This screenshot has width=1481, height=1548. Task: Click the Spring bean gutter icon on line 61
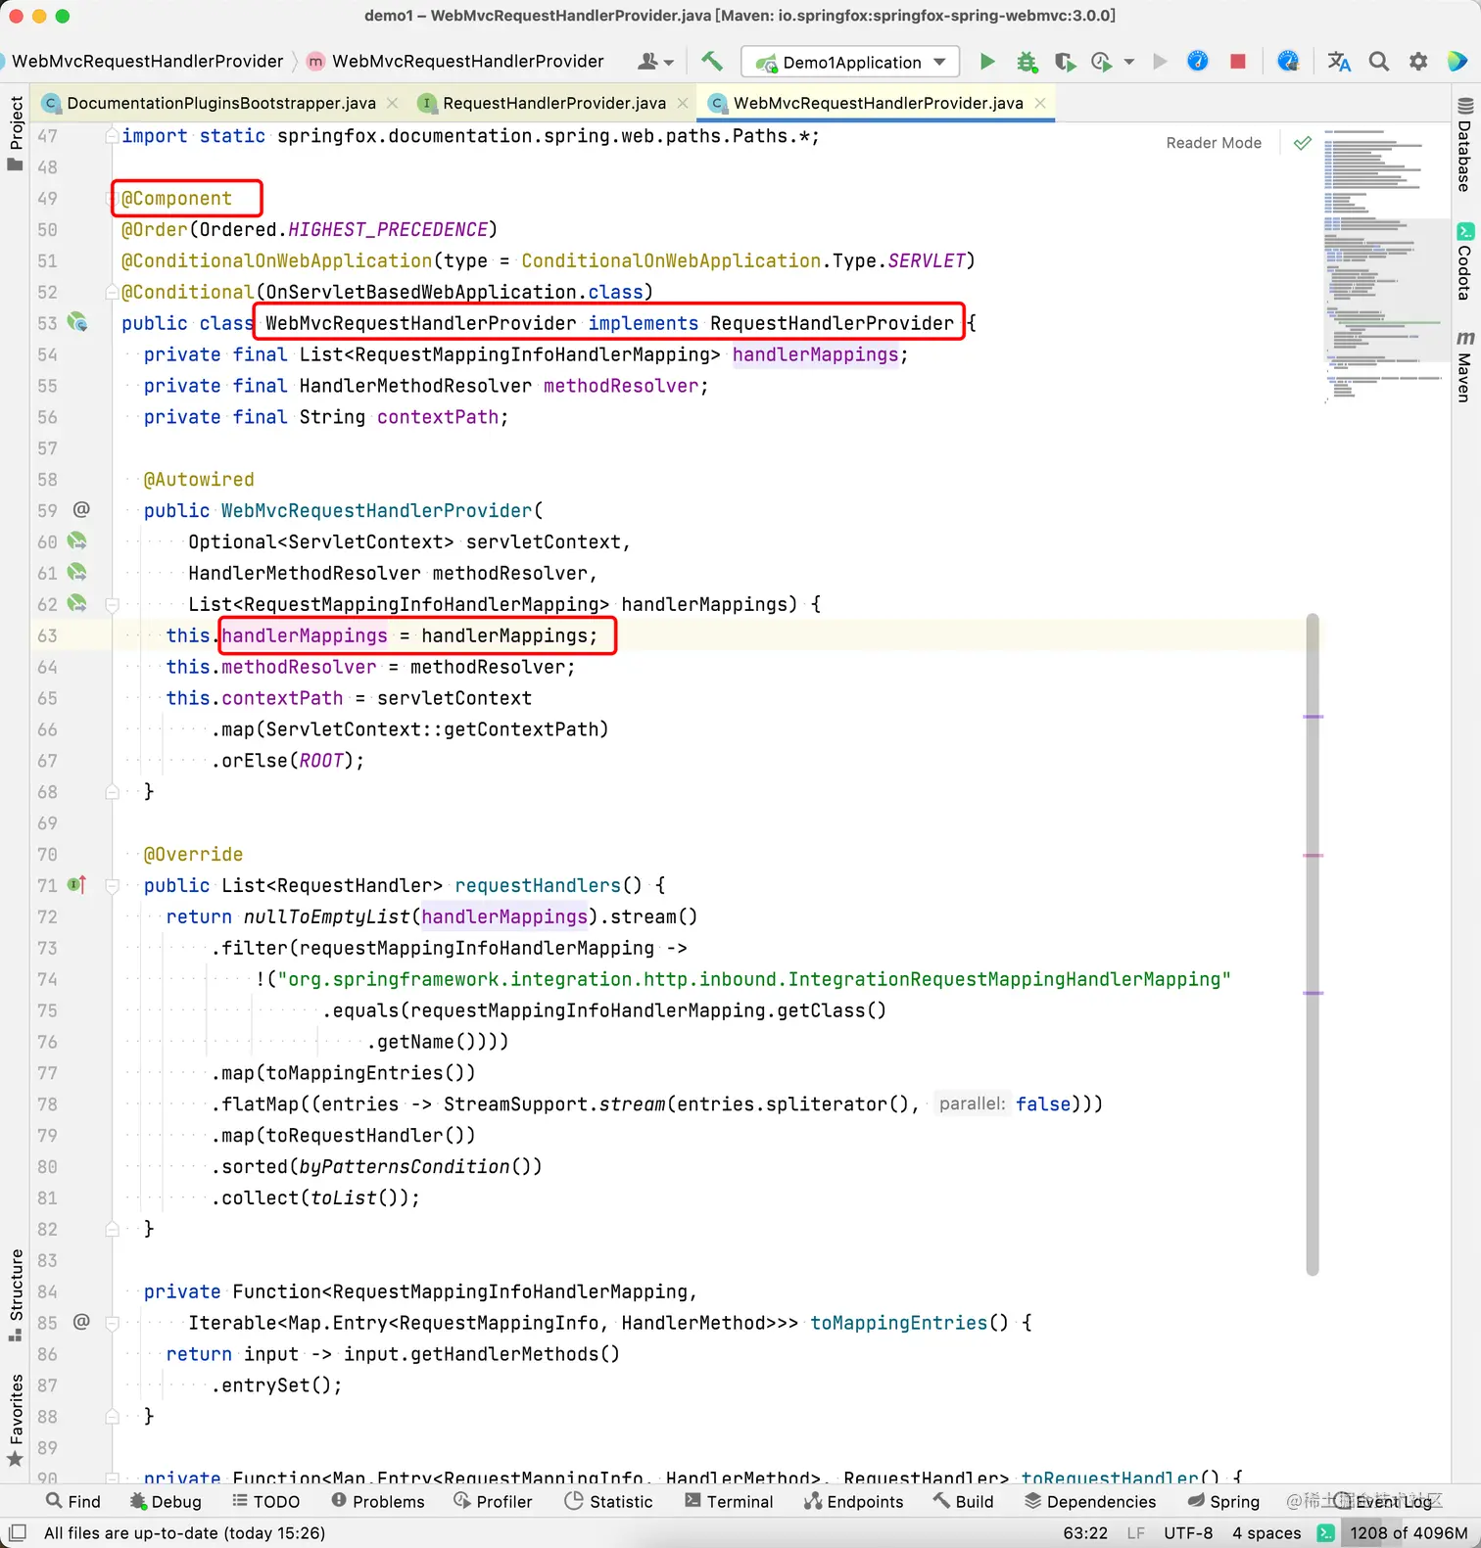click(77, 572)
